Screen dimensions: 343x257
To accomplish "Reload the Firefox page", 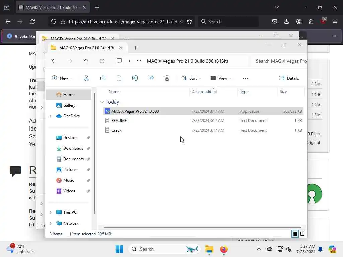I will (x=32, y=22).
